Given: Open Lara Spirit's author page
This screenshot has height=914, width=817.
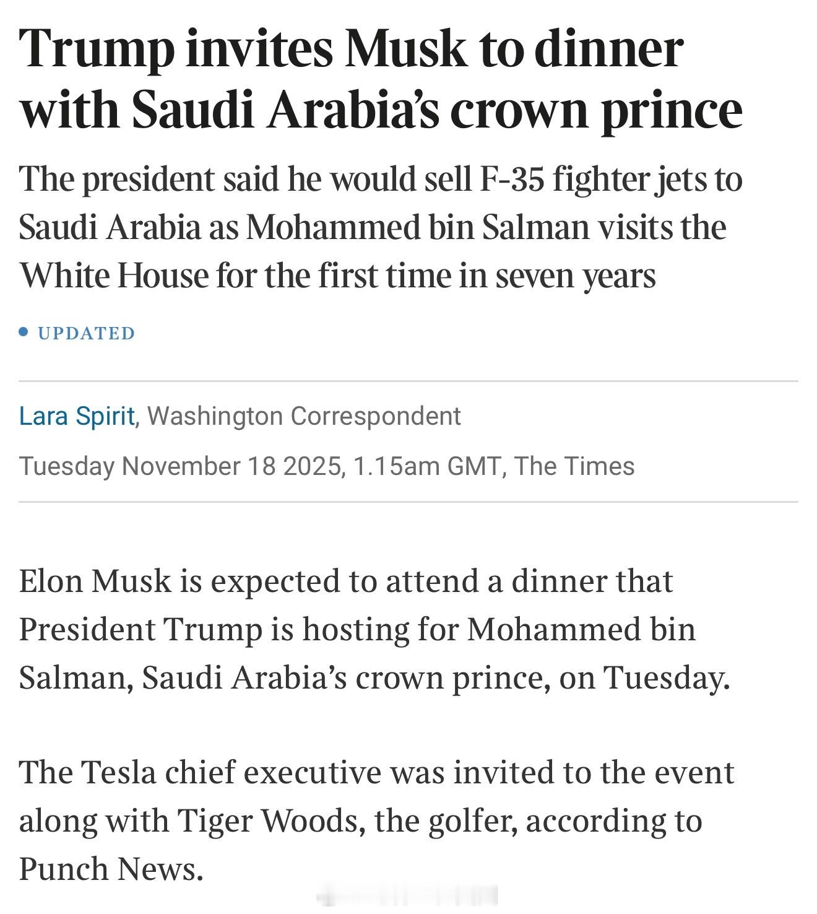Looking at the screenshot, I should (x=77, y=416).
